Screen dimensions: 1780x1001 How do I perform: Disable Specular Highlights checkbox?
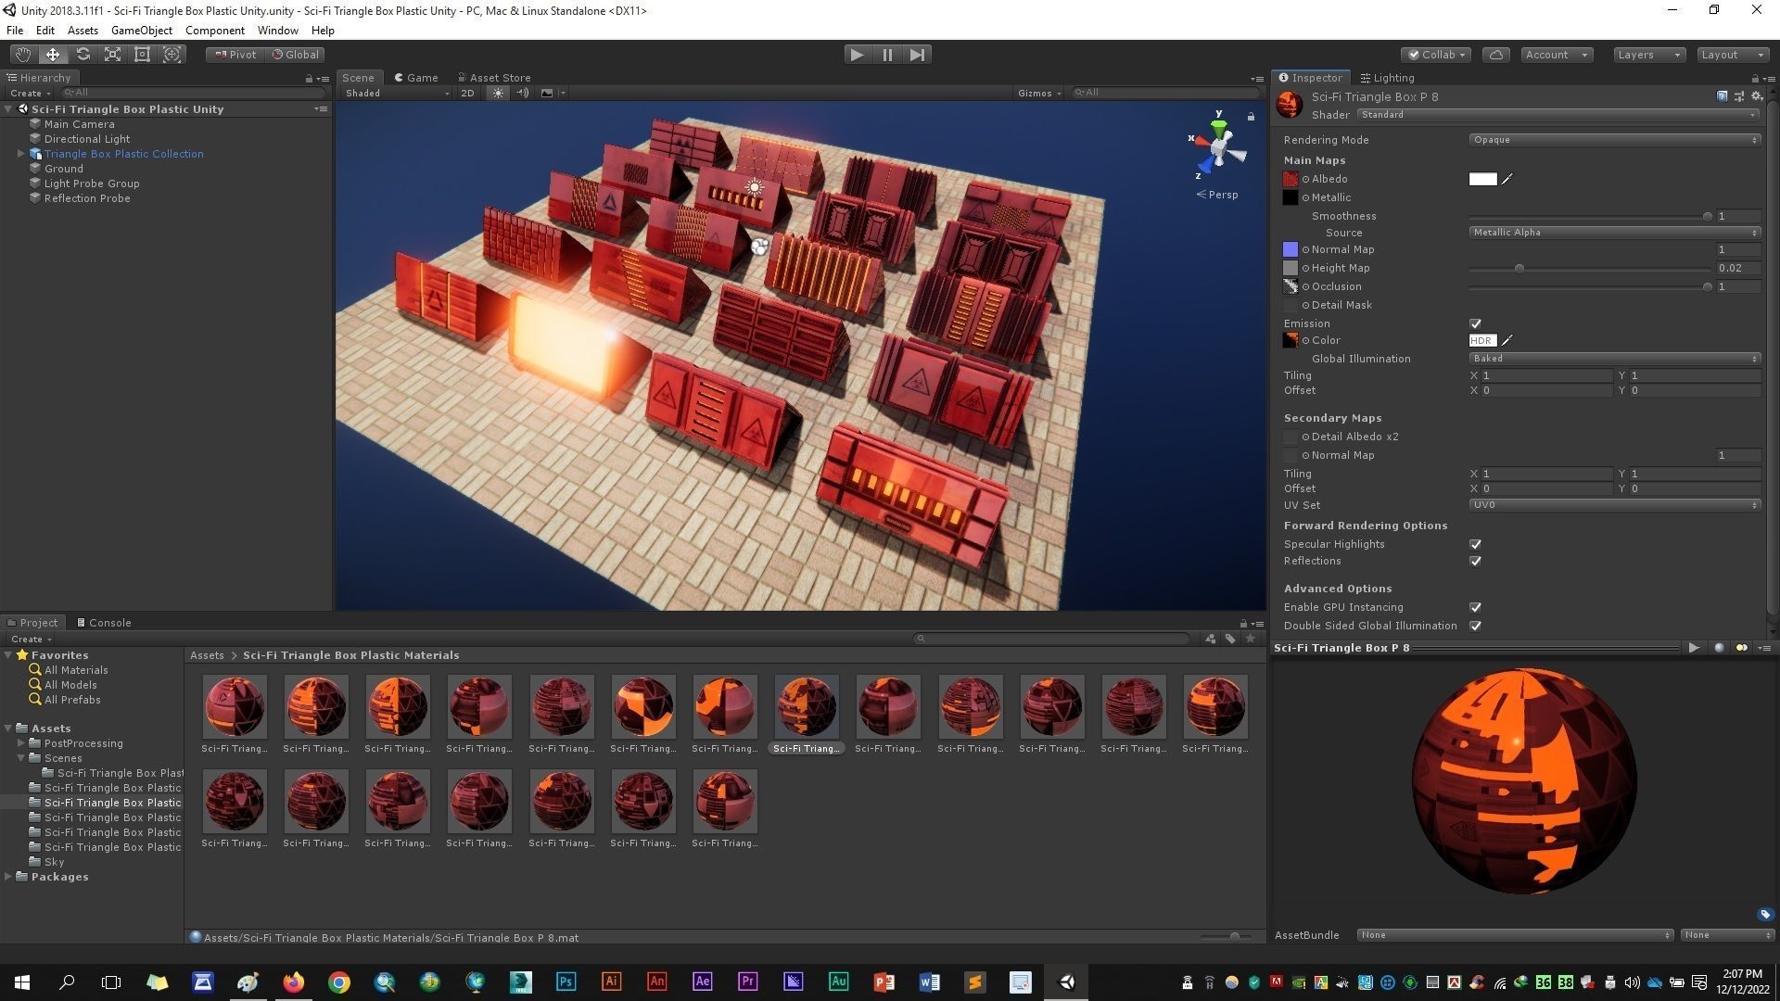click(1475, 544)
